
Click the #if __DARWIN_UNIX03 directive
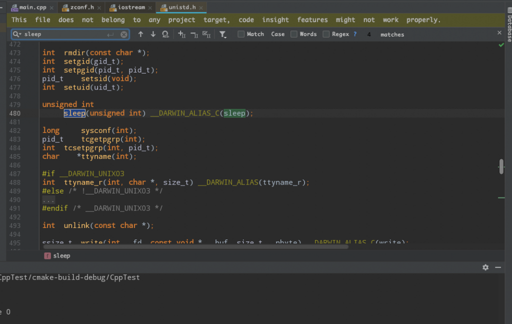[x=83, y=174]
